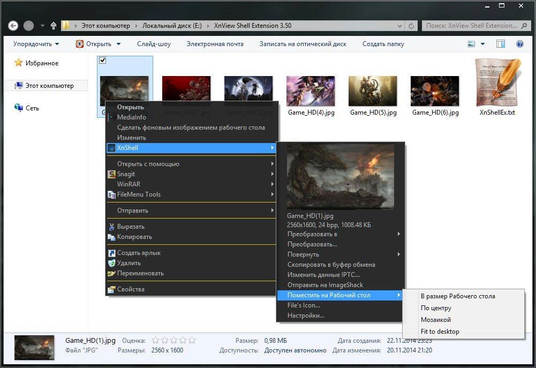Go up one folder level

54,26
